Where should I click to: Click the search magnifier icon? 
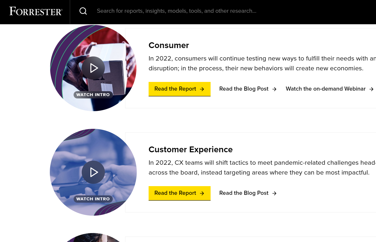[83, 11]
